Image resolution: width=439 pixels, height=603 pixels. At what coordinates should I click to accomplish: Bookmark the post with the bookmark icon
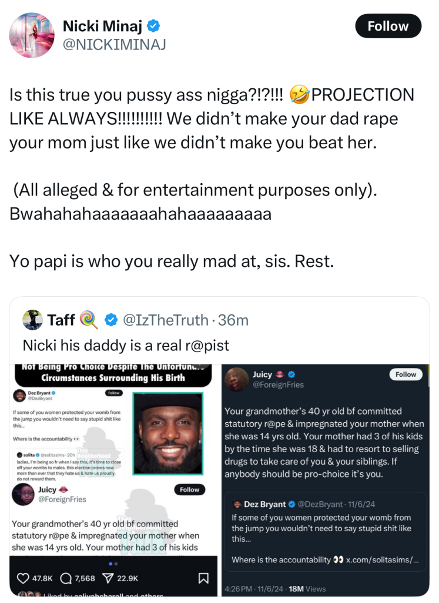point(203,578)
